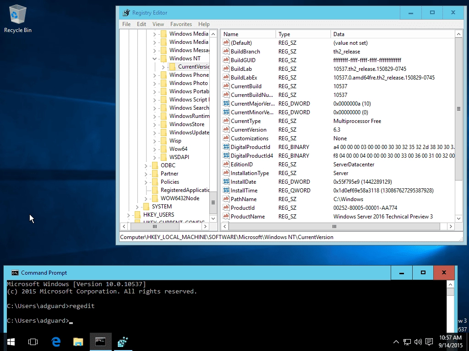Click the Command Prompt scroll up arrow
469x351 pixels.
(x=451, y=284)
